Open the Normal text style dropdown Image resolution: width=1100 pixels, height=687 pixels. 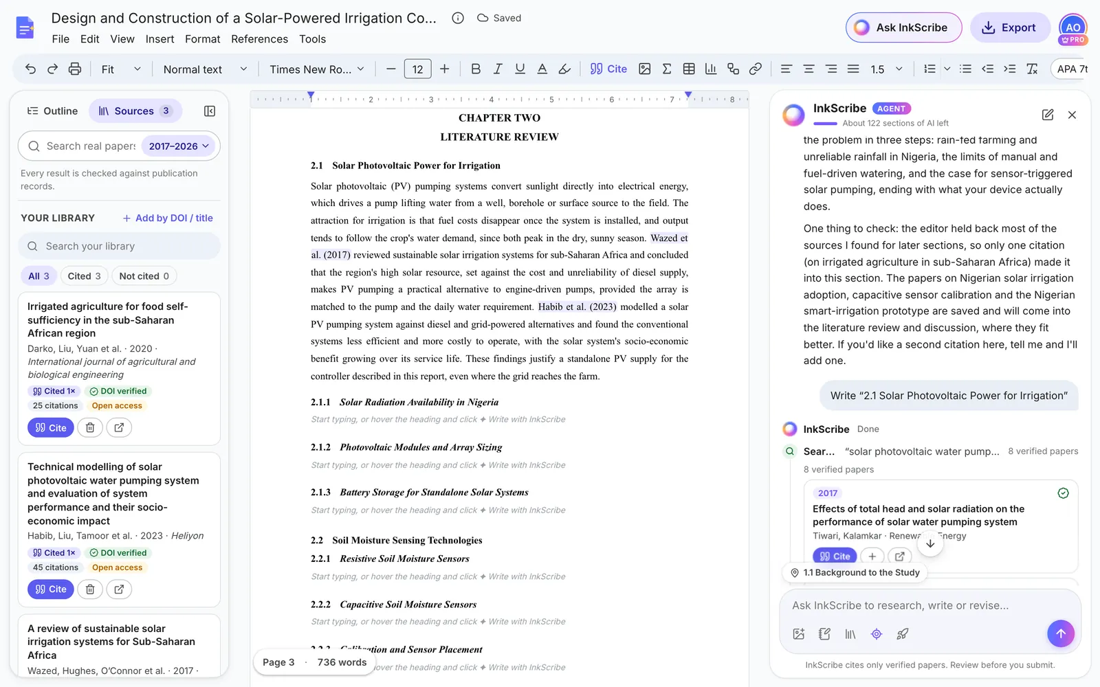click(x=205, y=69)
